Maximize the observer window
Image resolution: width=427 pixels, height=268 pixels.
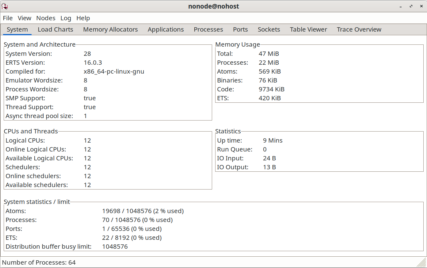(411, 6)
